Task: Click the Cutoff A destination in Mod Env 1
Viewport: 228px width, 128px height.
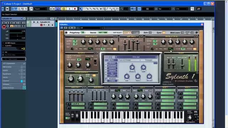Action: coord(78,104)
